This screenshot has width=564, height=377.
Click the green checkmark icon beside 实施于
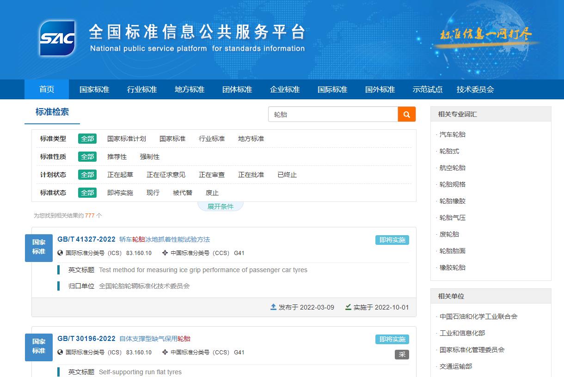coord(347,307)
